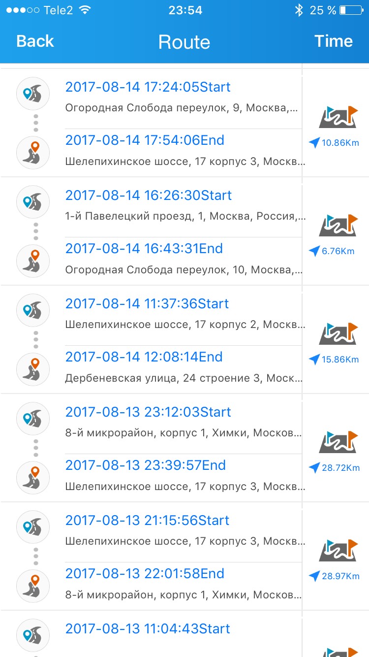The height and width of the screenshot is (657, 369).
Task: Open the partially visible 2017-08-13 11:04:43Start trip
Action: point(148,629)
